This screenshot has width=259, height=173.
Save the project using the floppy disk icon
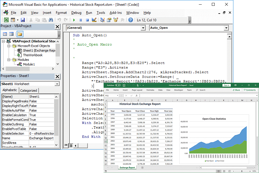click(23, 20)
